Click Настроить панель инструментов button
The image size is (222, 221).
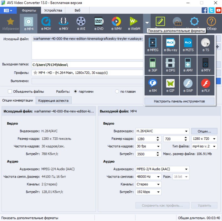pos(179,101)
